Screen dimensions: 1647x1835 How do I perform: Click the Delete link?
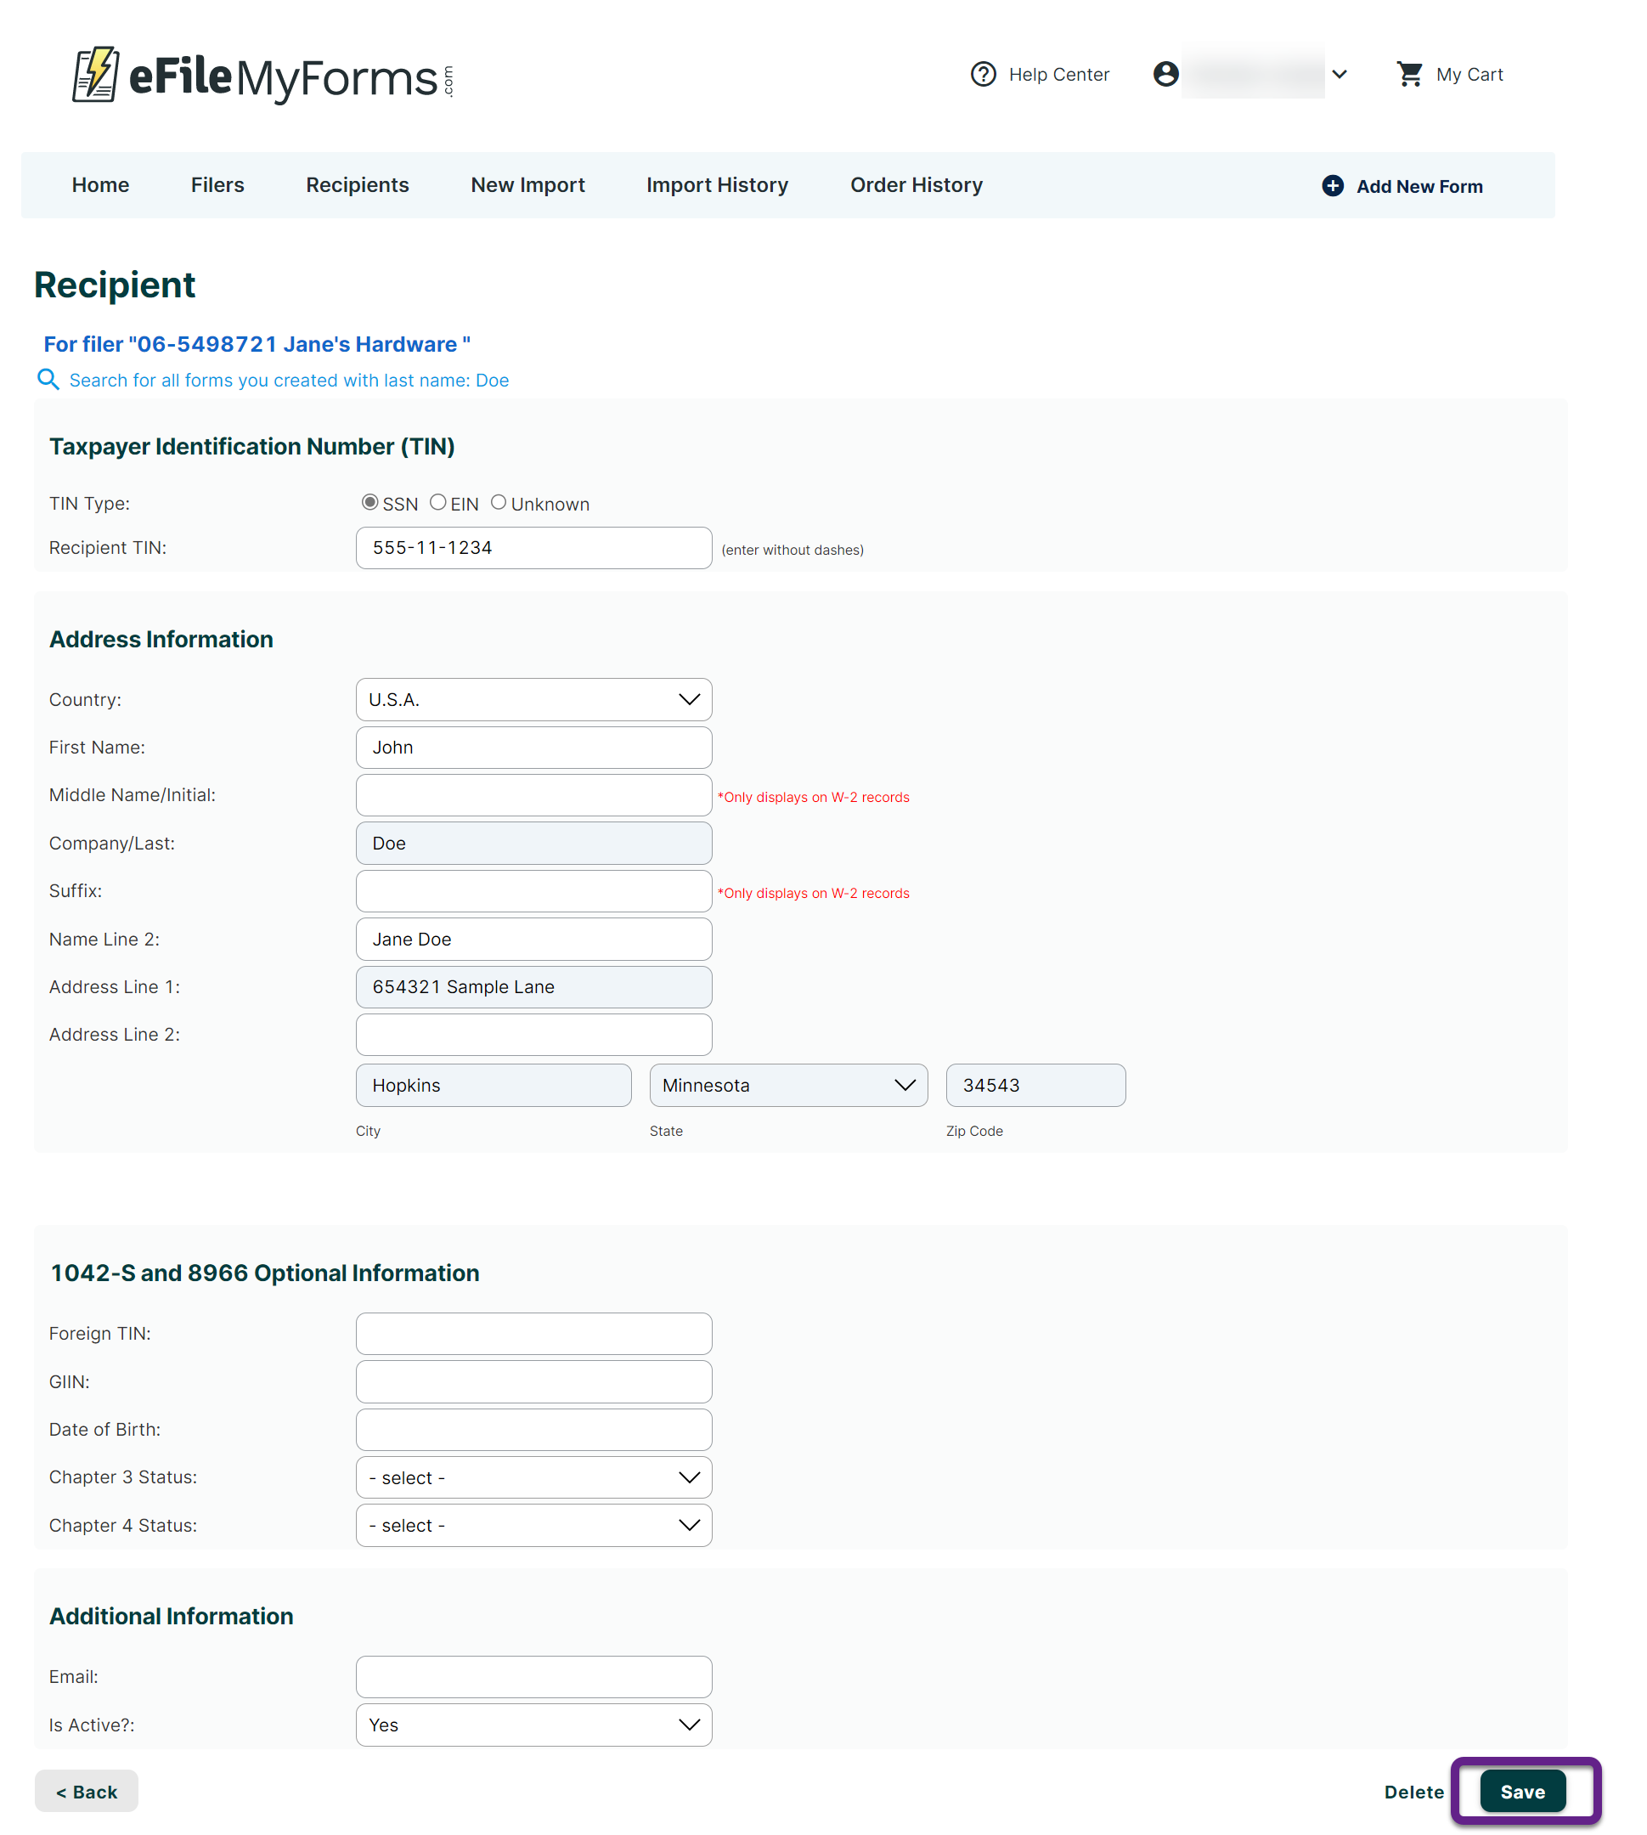click(x=1413, y=1792)
